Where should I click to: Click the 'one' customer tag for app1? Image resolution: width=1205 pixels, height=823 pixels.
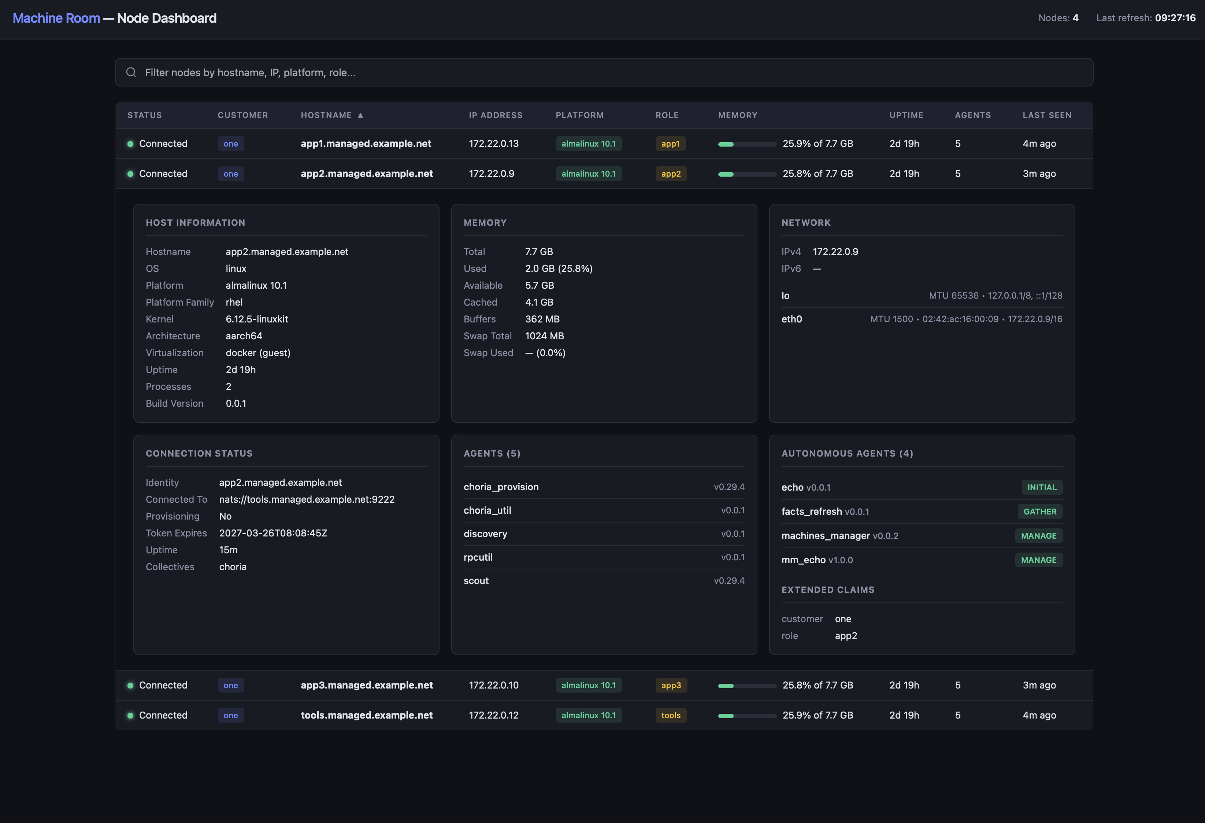(231, 144)
